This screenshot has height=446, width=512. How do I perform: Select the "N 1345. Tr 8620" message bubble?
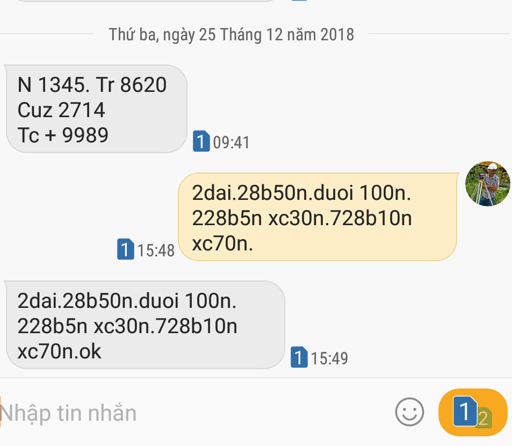(97, 109)
